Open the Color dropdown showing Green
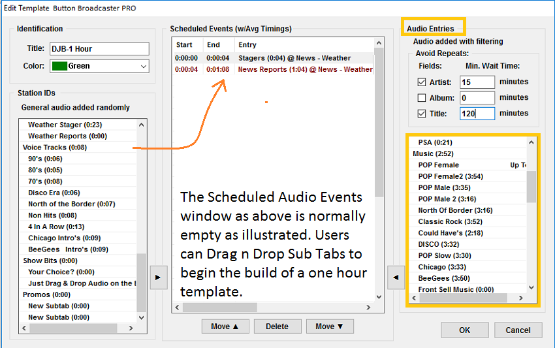Viewport: 555px width, 348px height. click(144, 66)
